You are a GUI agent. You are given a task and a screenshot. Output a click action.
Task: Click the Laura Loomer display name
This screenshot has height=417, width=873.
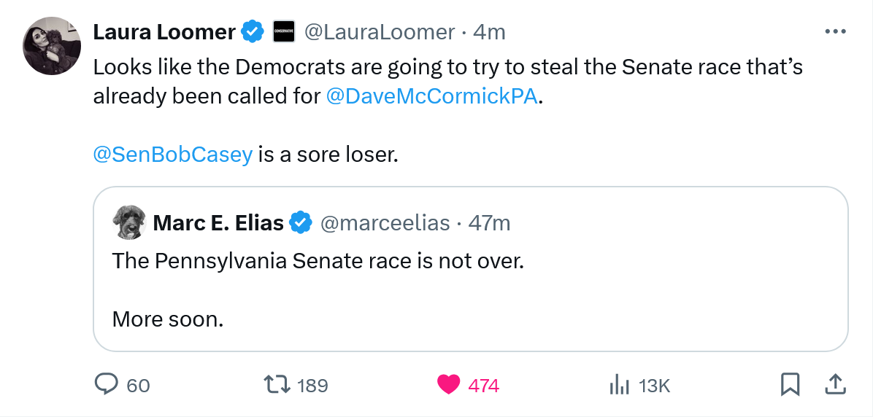click(164, 32)
